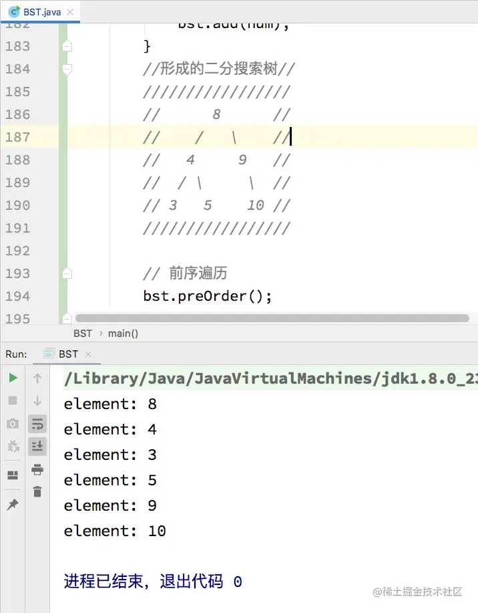Click the comment "// 前序遍历"
Image resolution: width=478 pixels, height=613 pixels.
point(185,273)
